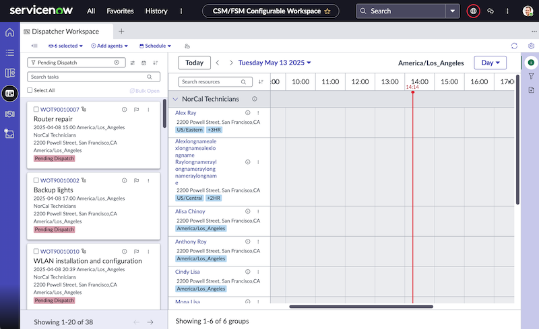539x329 pixels.
Task: Open the handshake sidebar icon
Action: [x=9, y=114]
